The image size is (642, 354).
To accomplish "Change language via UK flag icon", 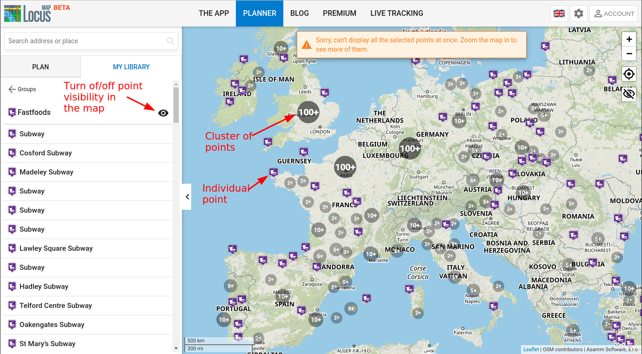I will coord(559,13).
